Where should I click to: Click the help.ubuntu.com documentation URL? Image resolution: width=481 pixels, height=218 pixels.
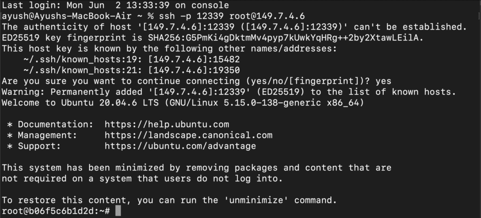(x=167, y=125)
